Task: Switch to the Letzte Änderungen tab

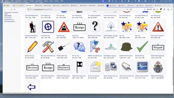Action: click(158, 5)
